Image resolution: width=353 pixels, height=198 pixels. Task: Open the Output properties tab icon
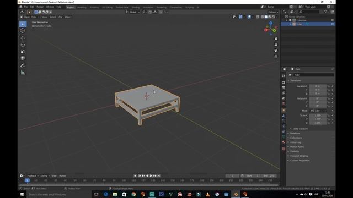[284, 87]
